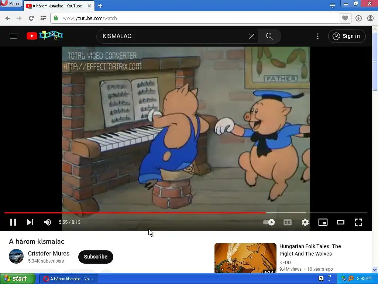Seek on the red video progress bar

(x=186, y=213)
